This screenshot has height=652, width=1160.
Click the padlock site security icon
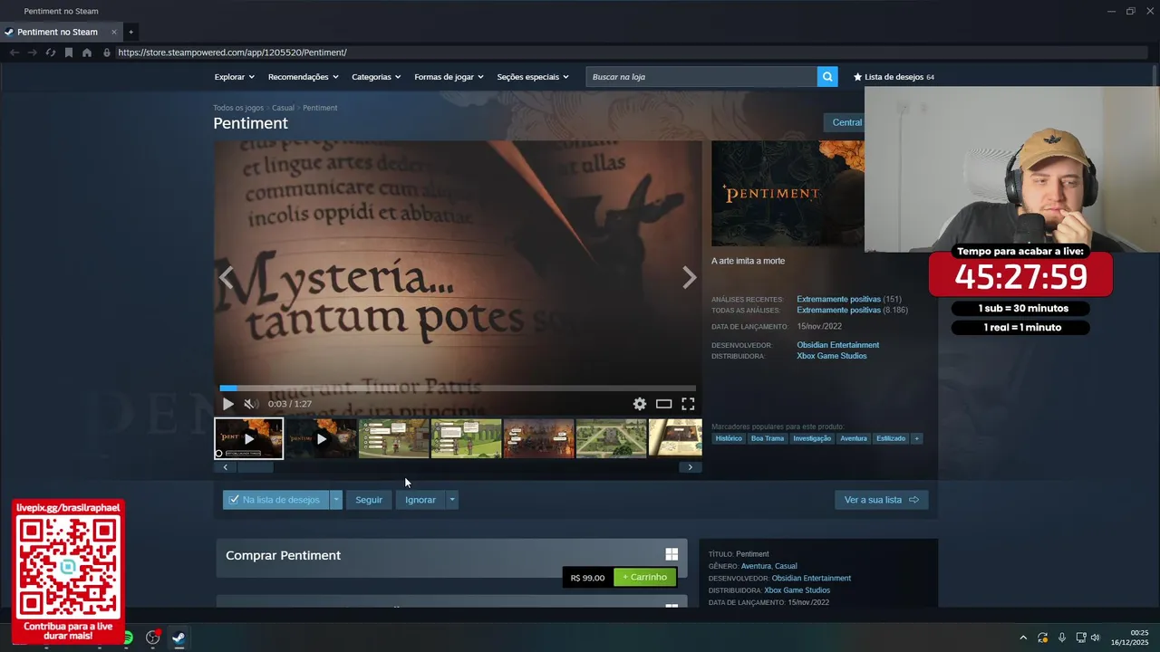[x=107, y=53]
